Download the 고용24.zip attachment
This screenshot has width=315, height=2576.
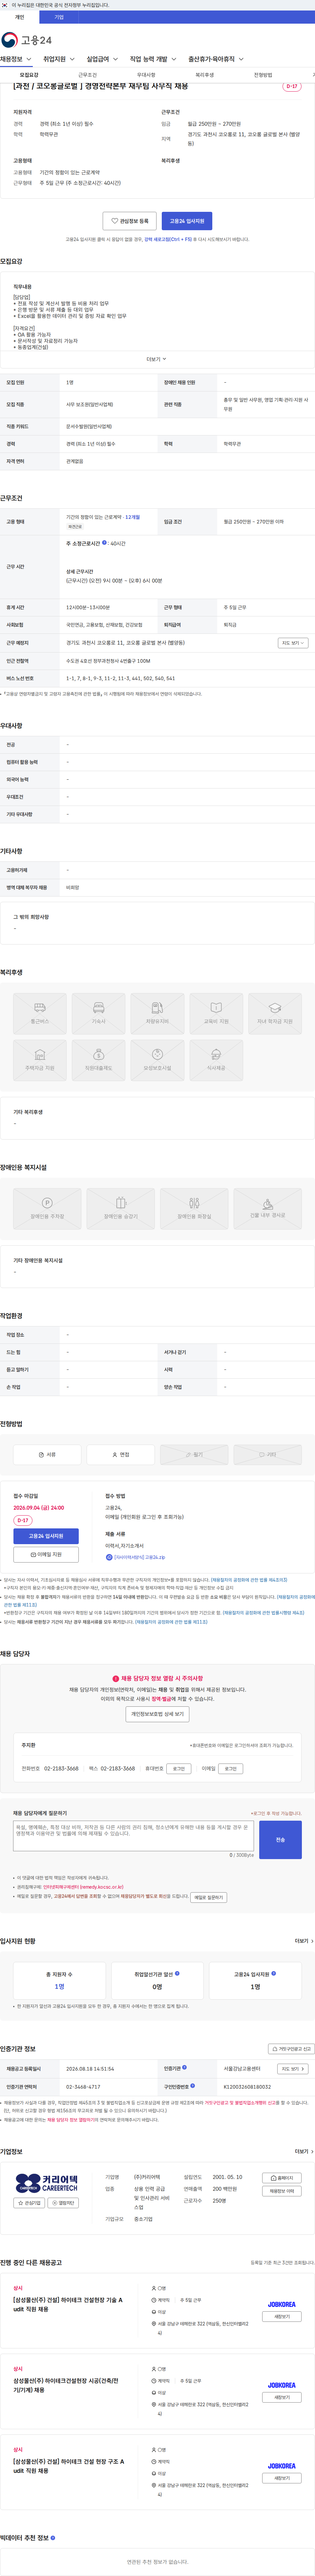[136, 1557]
